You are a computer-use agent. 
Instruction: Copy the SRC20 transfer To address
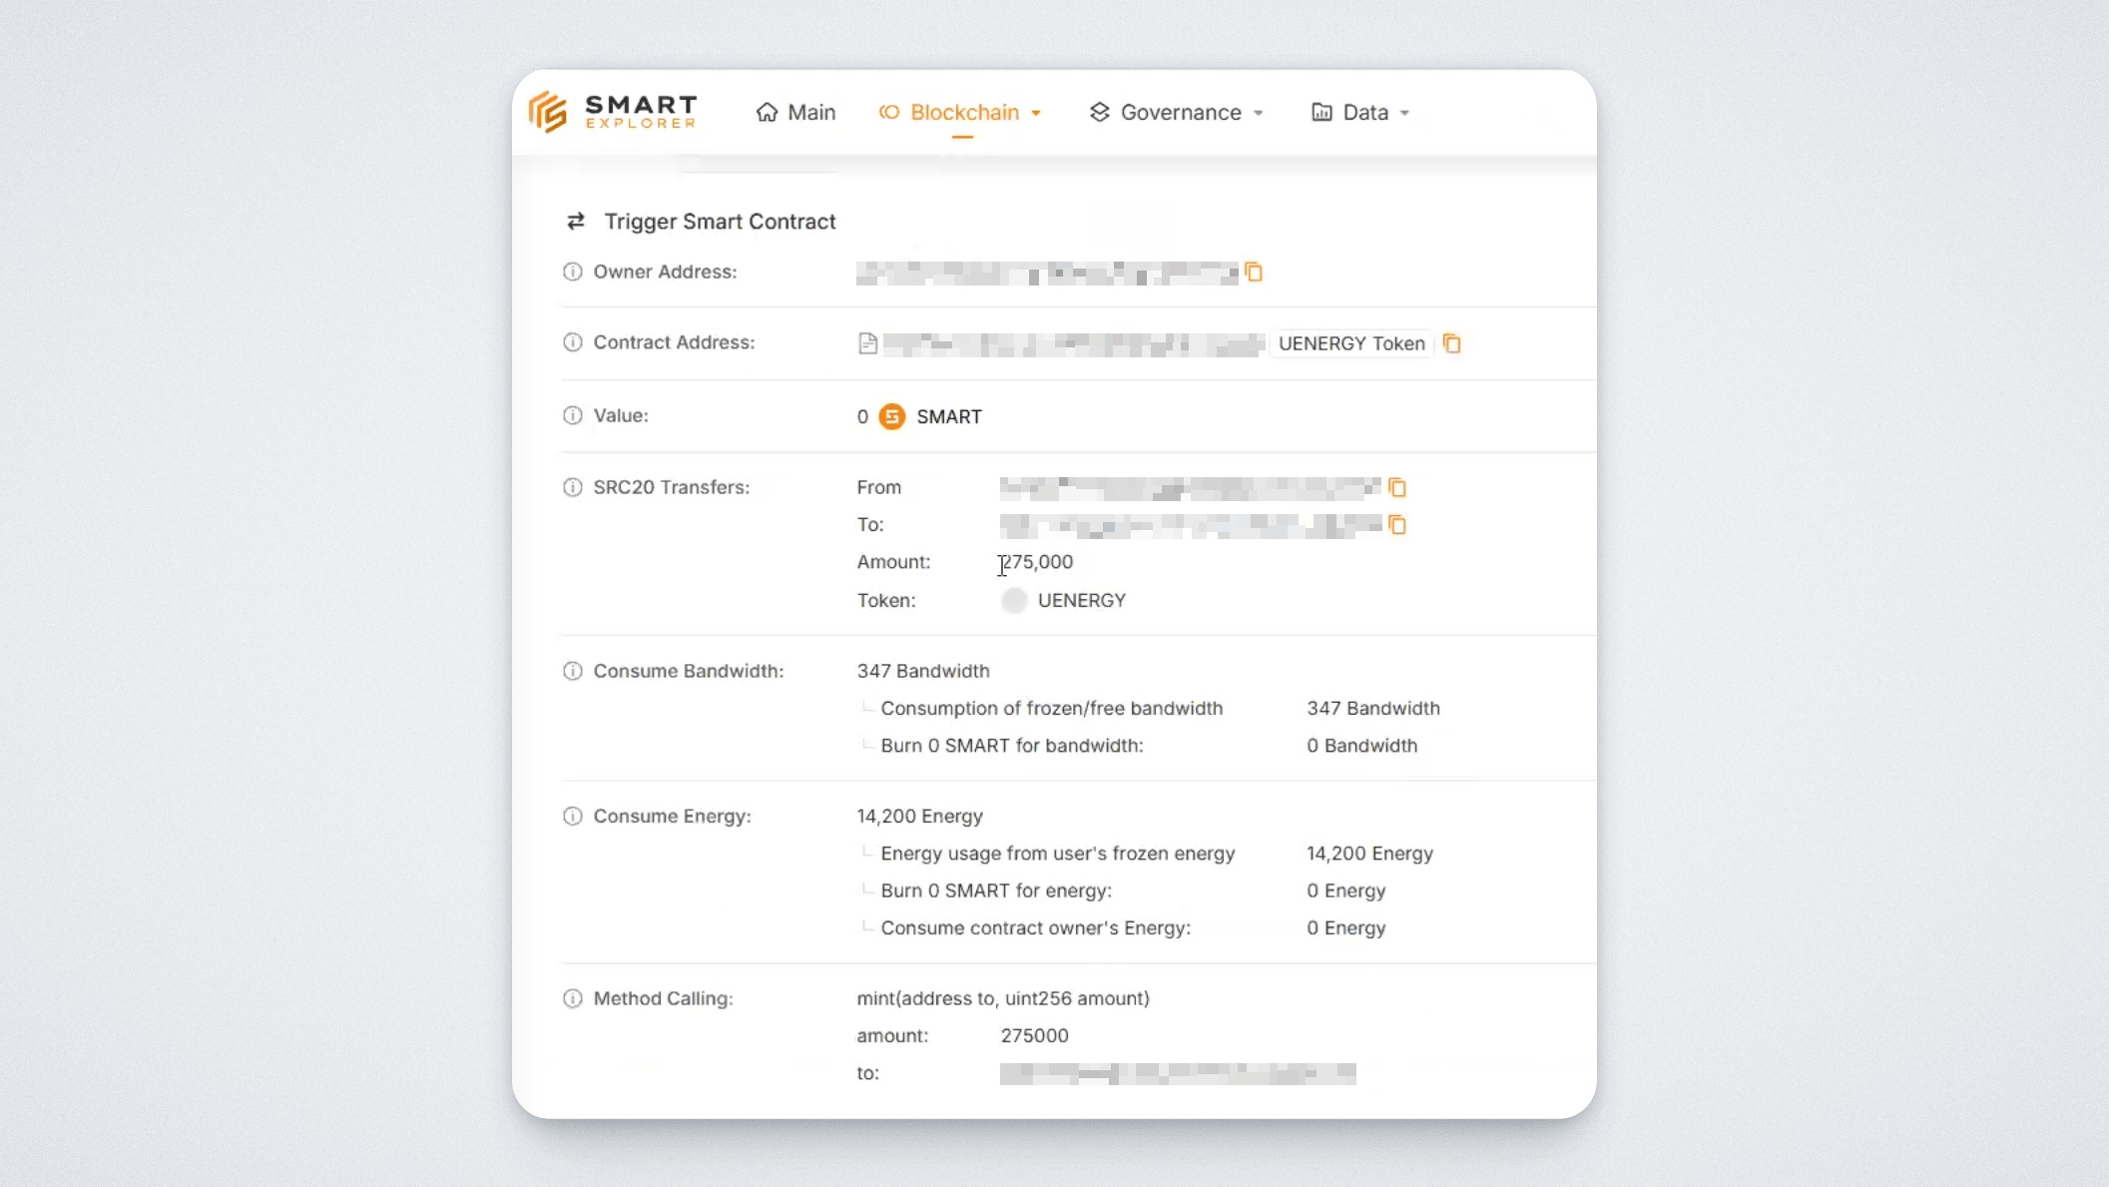1397,525
